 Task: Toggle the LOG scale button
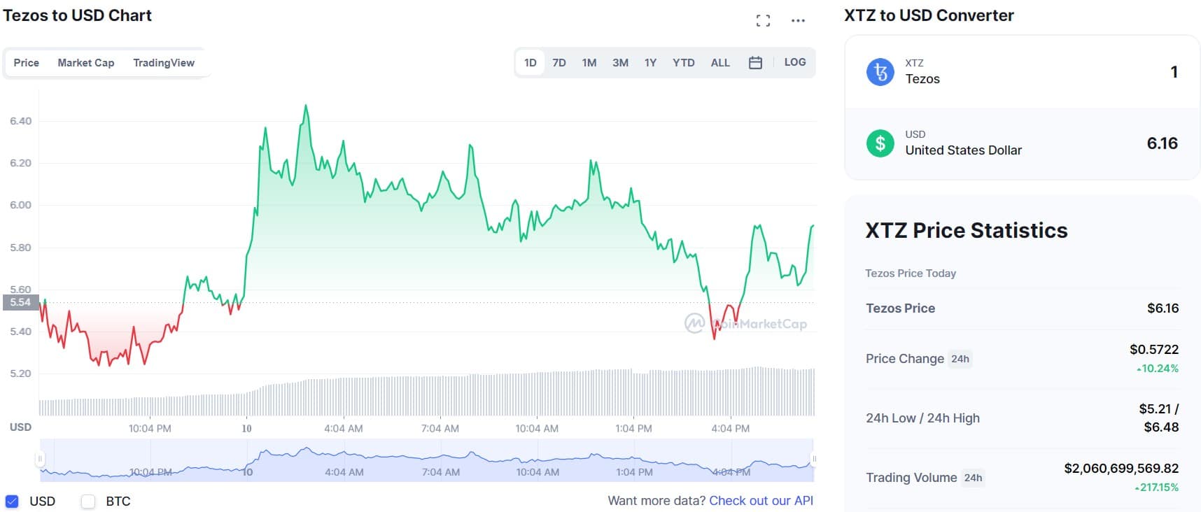pyautogui.click(x=795, y=62)
